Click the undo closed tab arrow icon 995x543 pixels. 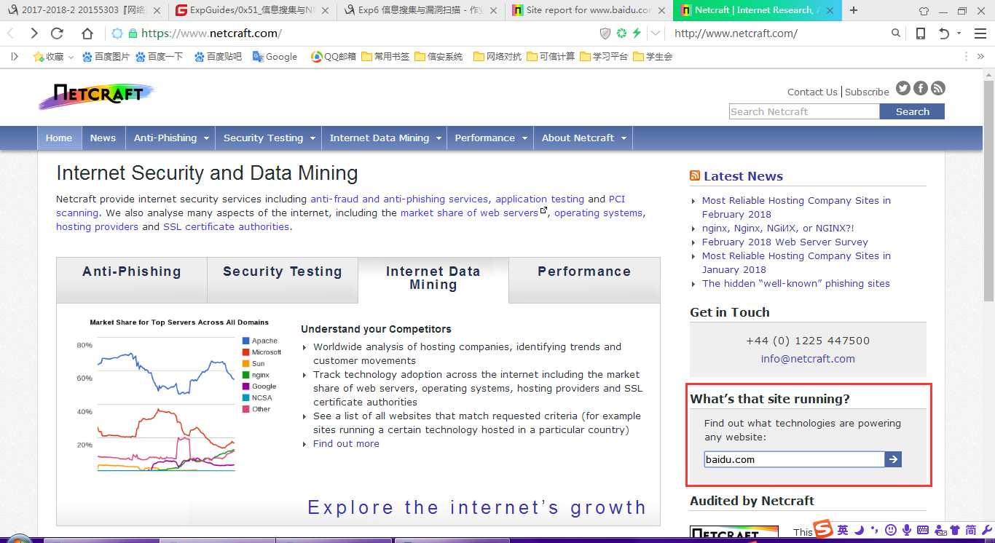click(x=945, y=33)
